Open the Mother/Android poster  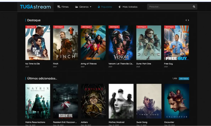coord(121,101)
